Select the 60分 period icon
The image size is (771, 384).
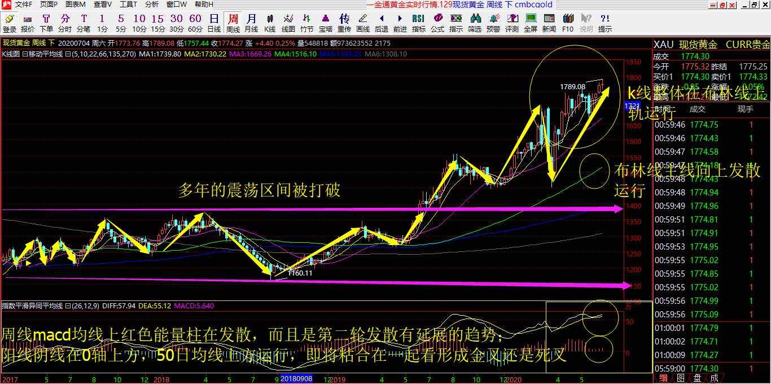(195, 23)
